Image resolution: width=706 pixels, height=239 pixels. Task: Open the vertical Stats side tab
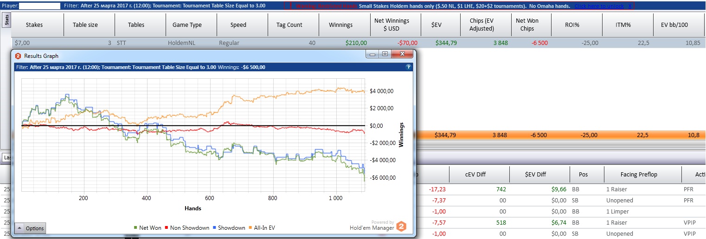pyautogui.click(x=6, y=20)
